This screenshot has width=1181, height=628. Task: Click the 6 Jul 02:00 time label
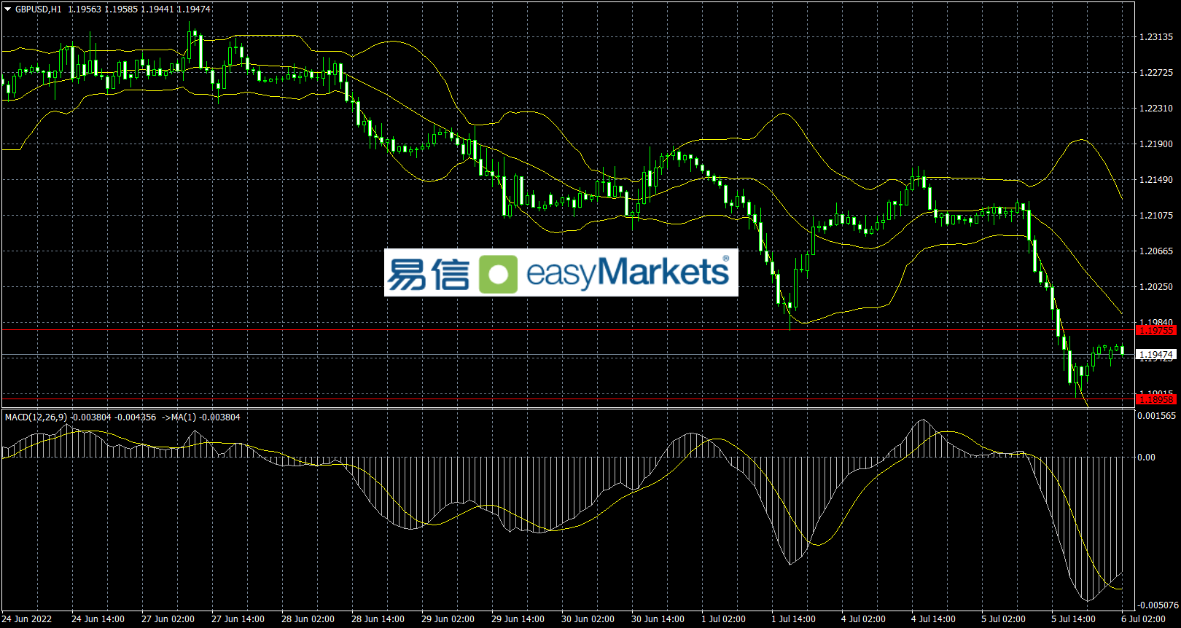(1143, 619)
